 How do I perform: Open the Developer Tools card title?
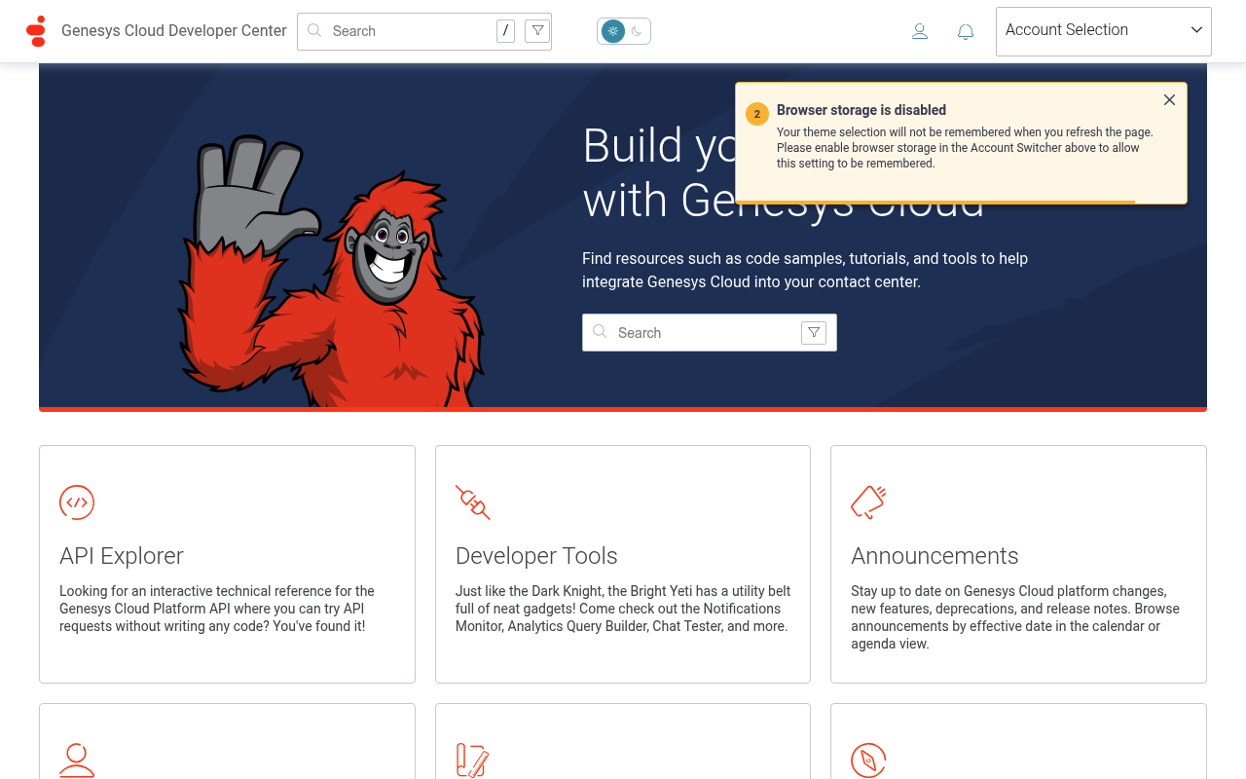pyautogui.click(x=536, y=556)
